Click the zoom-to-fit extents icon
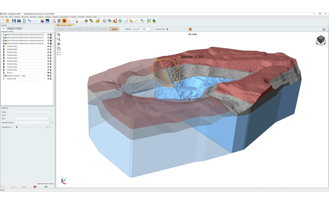 [59, 53]
